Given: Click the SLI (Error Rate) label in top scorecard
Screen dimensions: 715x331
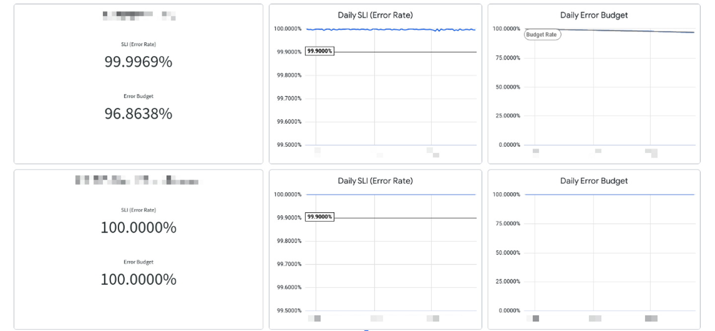Looking at the screenshot, I should tap(138, 45).
